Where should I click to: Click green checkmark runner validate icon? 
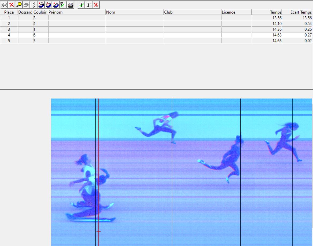click(x=81, y=5)
